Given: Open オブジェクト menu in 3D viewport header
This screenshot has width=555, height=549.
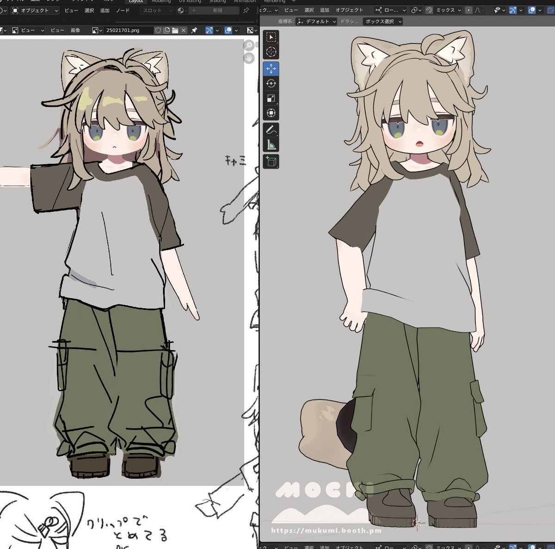Looking at the screenshot, I should pos(349,10).
